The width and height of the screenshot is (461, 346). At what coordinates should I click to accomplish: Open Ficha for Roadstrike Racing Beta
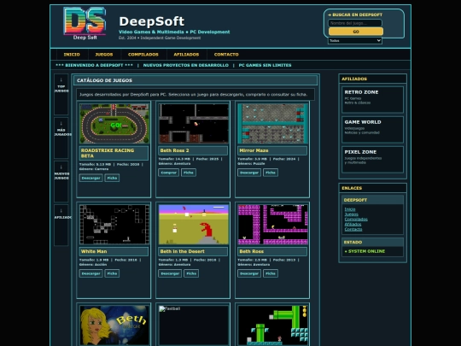tap(112, 178)
